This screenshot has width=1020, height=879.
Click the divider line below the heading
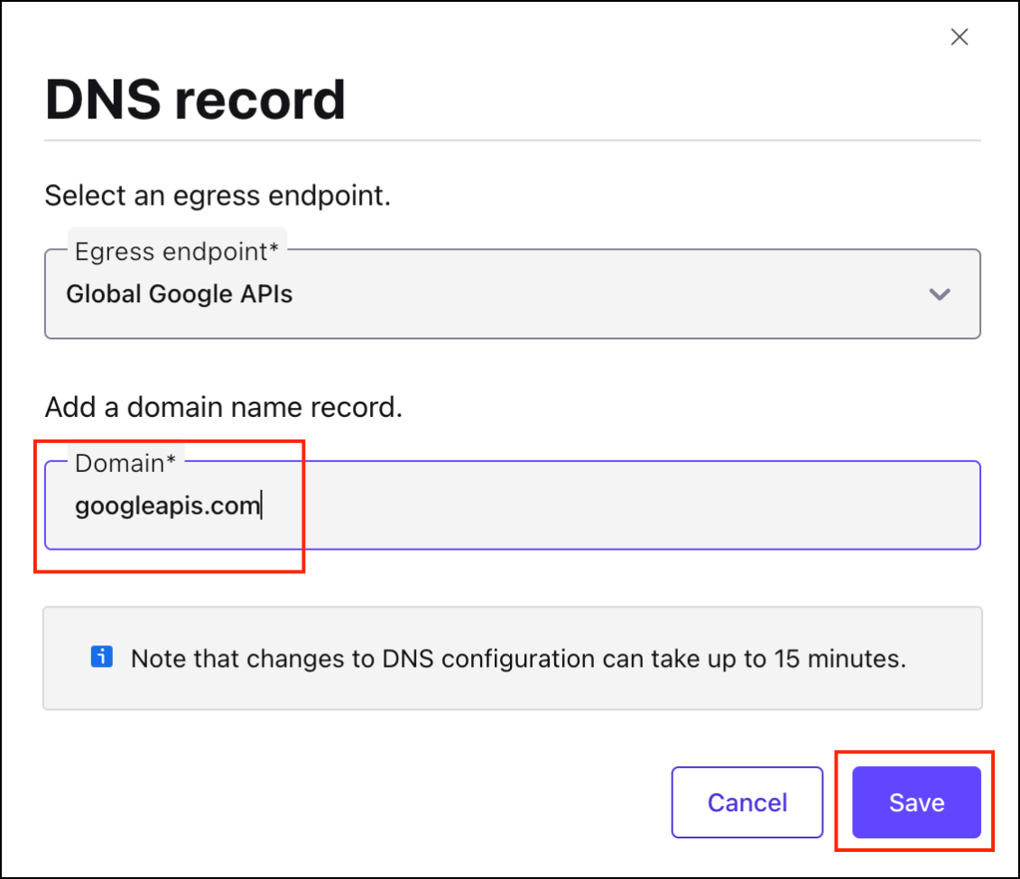pyautogui.click(x=512, y=141)
